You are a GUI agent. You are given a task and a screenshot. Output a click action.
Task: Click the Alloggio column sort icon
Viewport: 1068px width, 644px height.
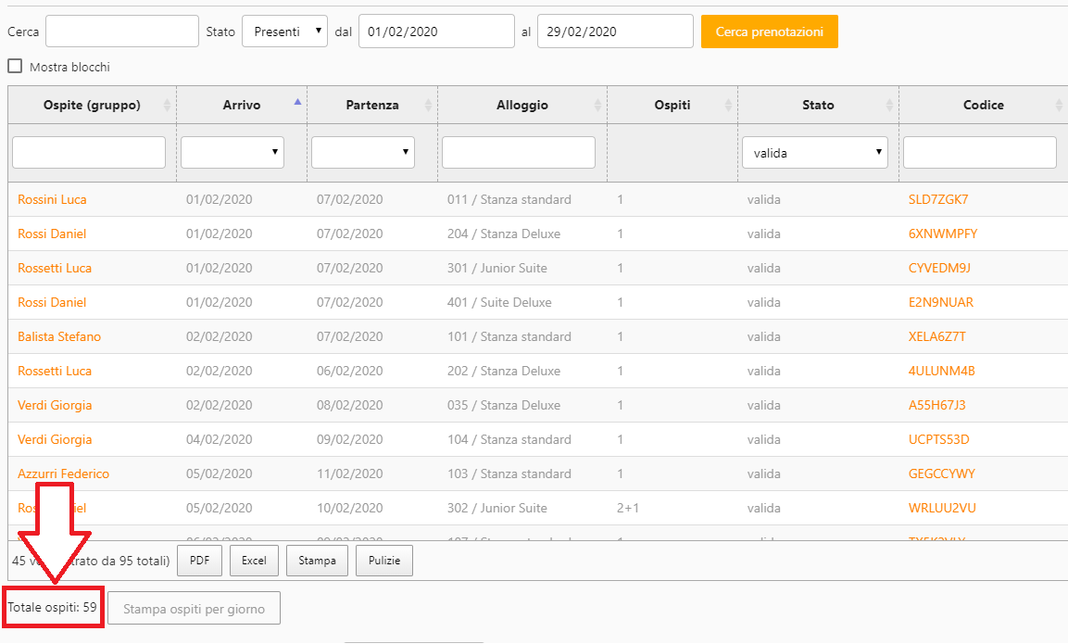597,106
